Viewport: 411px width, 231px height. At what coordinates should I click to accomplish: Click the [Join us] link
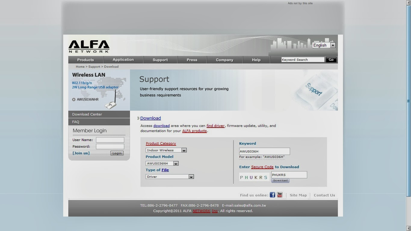81,153
